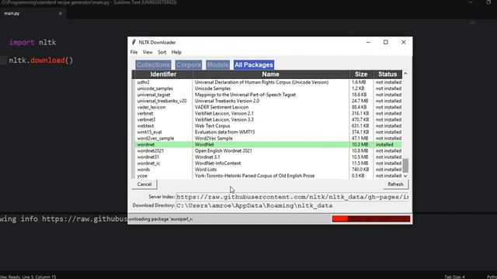Minimize the NLTK Downloader window
Image resolution: width=497 pixels, height=279 pixels.
(x=368, y=42)
